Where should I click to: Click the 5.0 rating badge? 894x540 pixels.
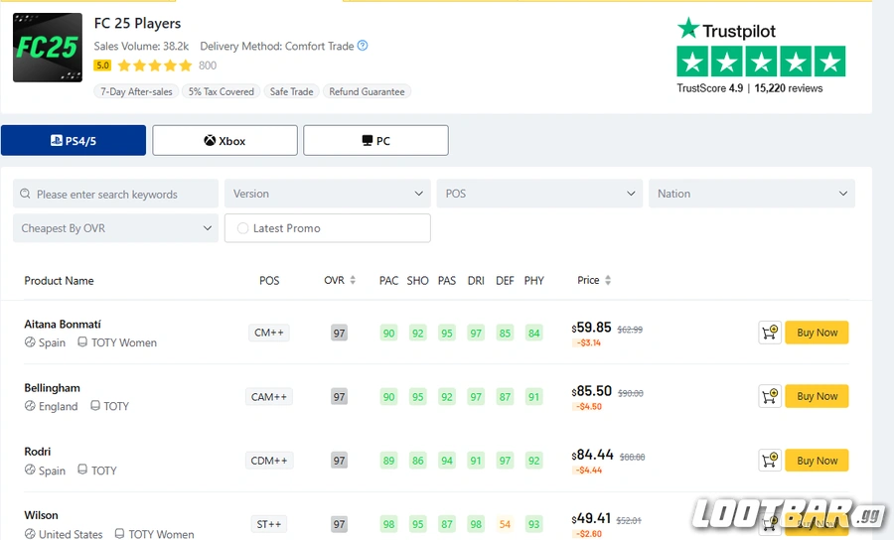point(102,66)
